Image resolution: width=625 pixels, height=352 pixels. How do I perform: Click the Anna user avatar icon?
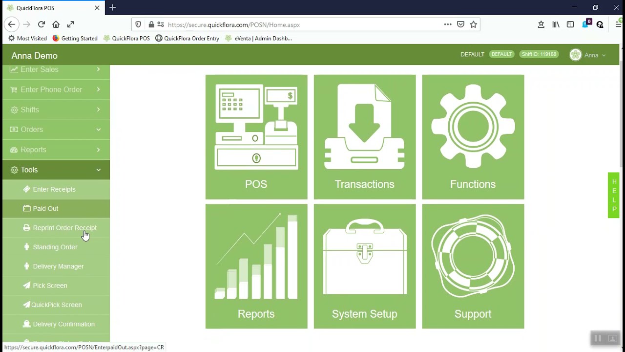pyautogui.click(x=576, y=55)
